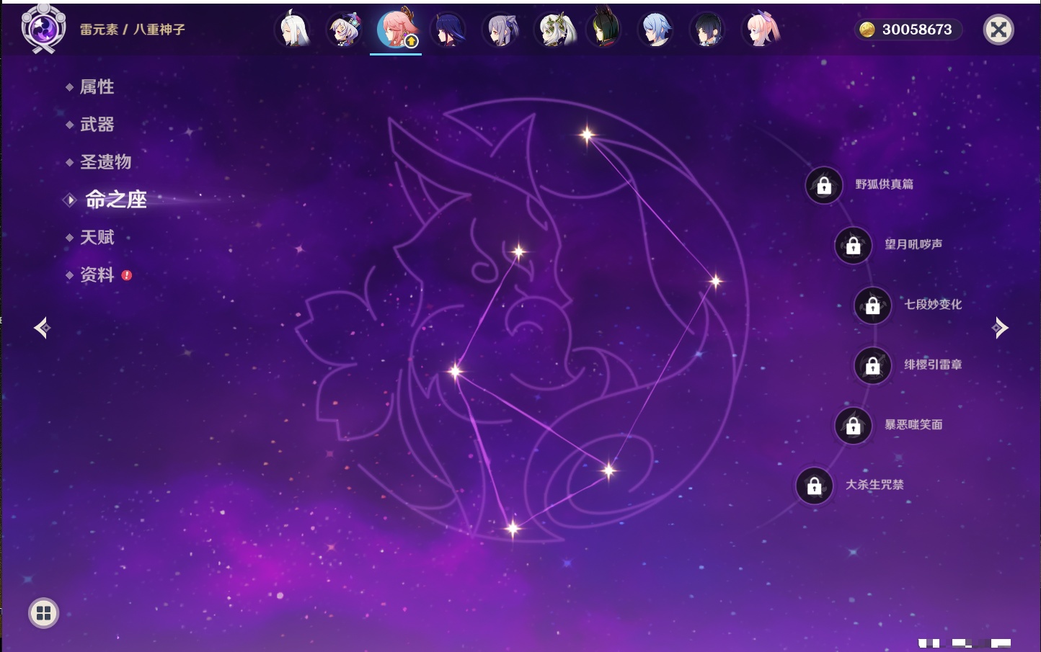Click the gold Mora coin icon
Viewport: 1041px width, 652px height.
pos(867,30)
